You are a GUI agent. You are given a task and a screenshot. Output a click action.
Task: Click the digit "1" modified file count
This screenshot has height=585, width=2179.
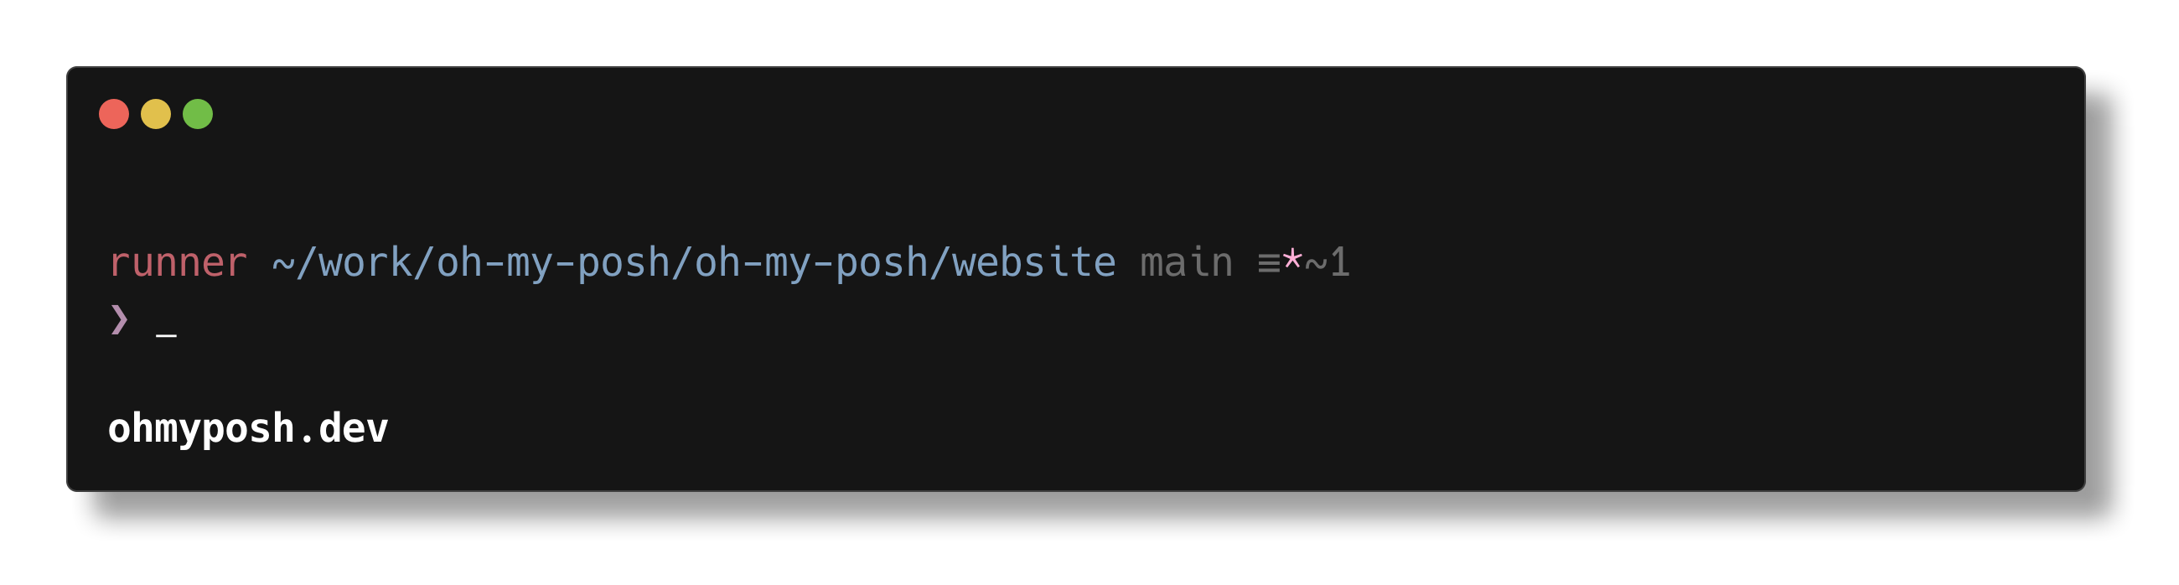pos(1339,263)
